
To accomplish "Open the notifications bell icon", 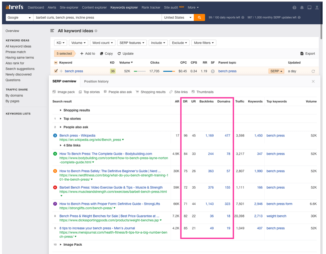I will 302,7.
